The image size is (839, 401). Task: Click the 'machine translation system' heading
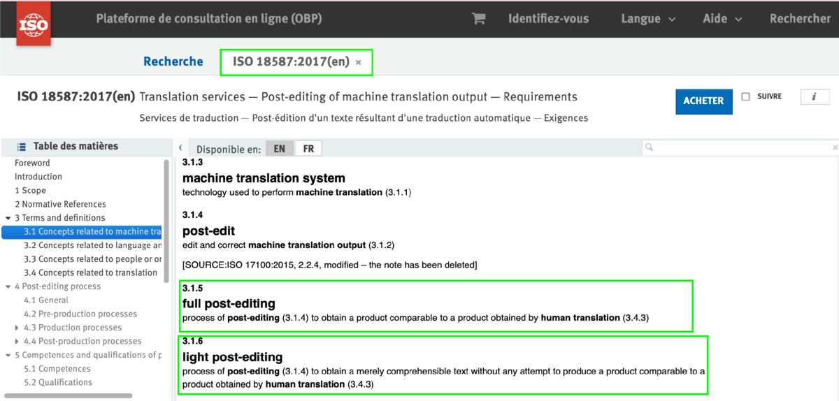[264, 178]
